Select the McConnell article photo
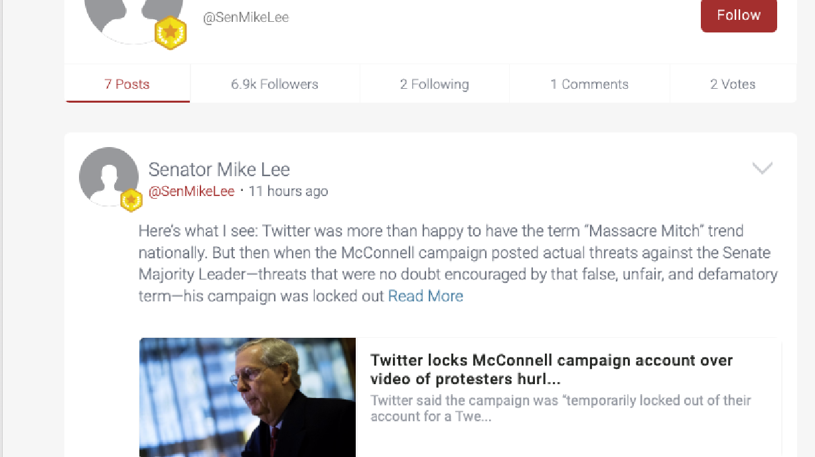 247,397
